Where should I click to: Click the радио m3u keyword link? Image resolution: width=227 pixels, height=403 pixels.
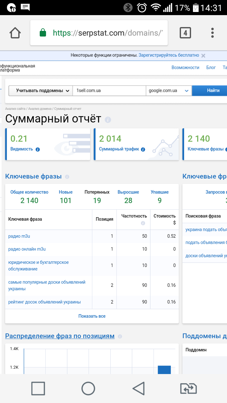click(x=19, y=236)
